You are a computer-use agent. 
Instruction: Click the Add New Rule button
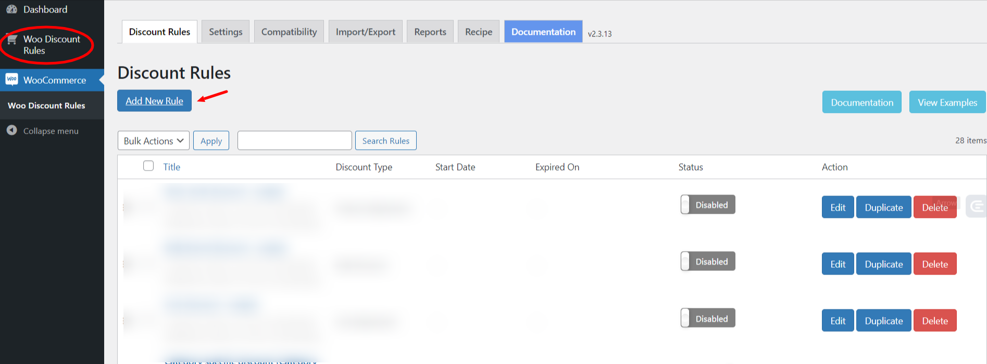point(154,101)
